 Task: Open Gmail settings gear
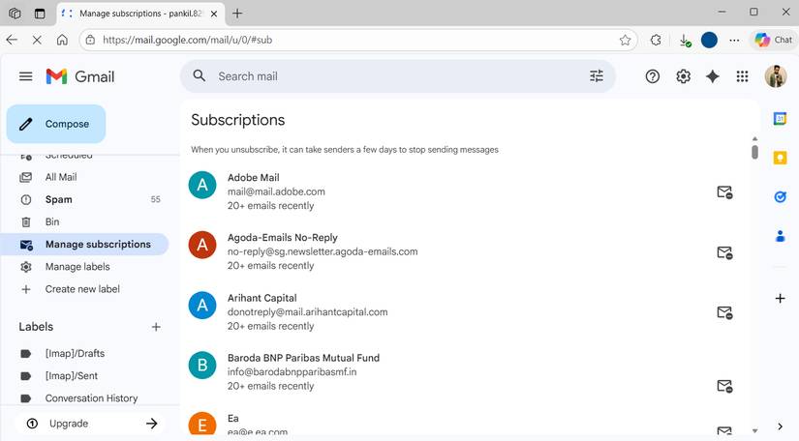coord(683,76)
